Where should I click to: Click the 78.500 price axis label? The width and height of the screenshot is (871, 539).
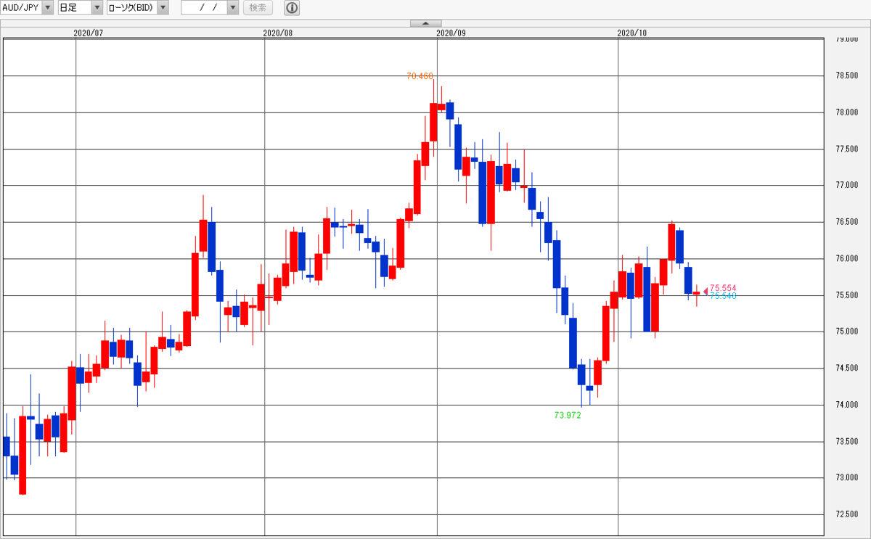click(847, 76)
